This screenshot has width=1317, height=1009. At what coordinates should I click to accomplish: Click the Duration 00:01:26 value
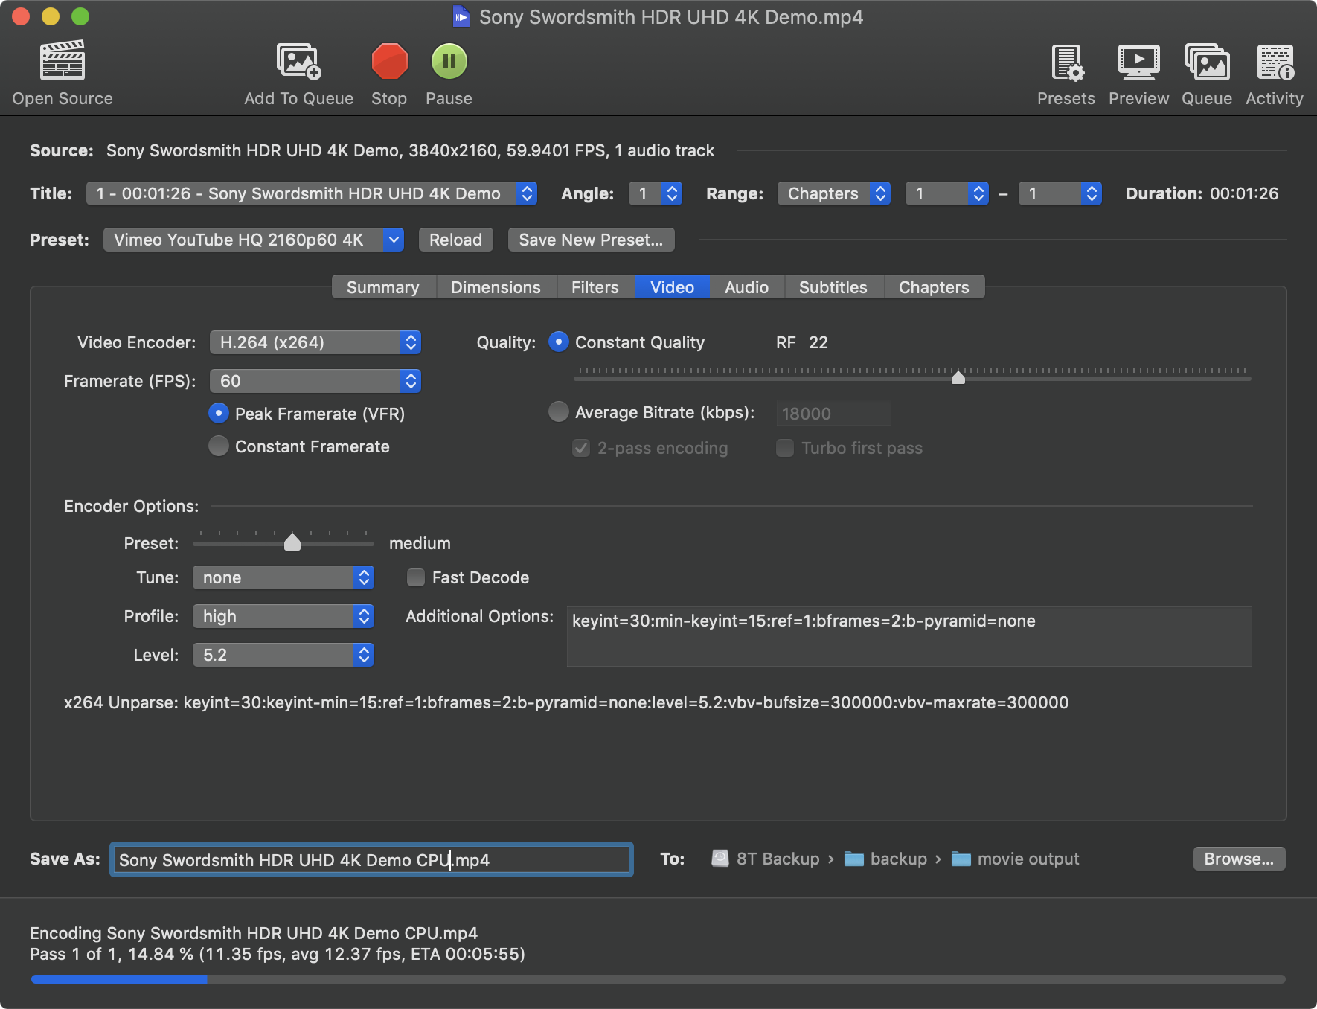1244,193
